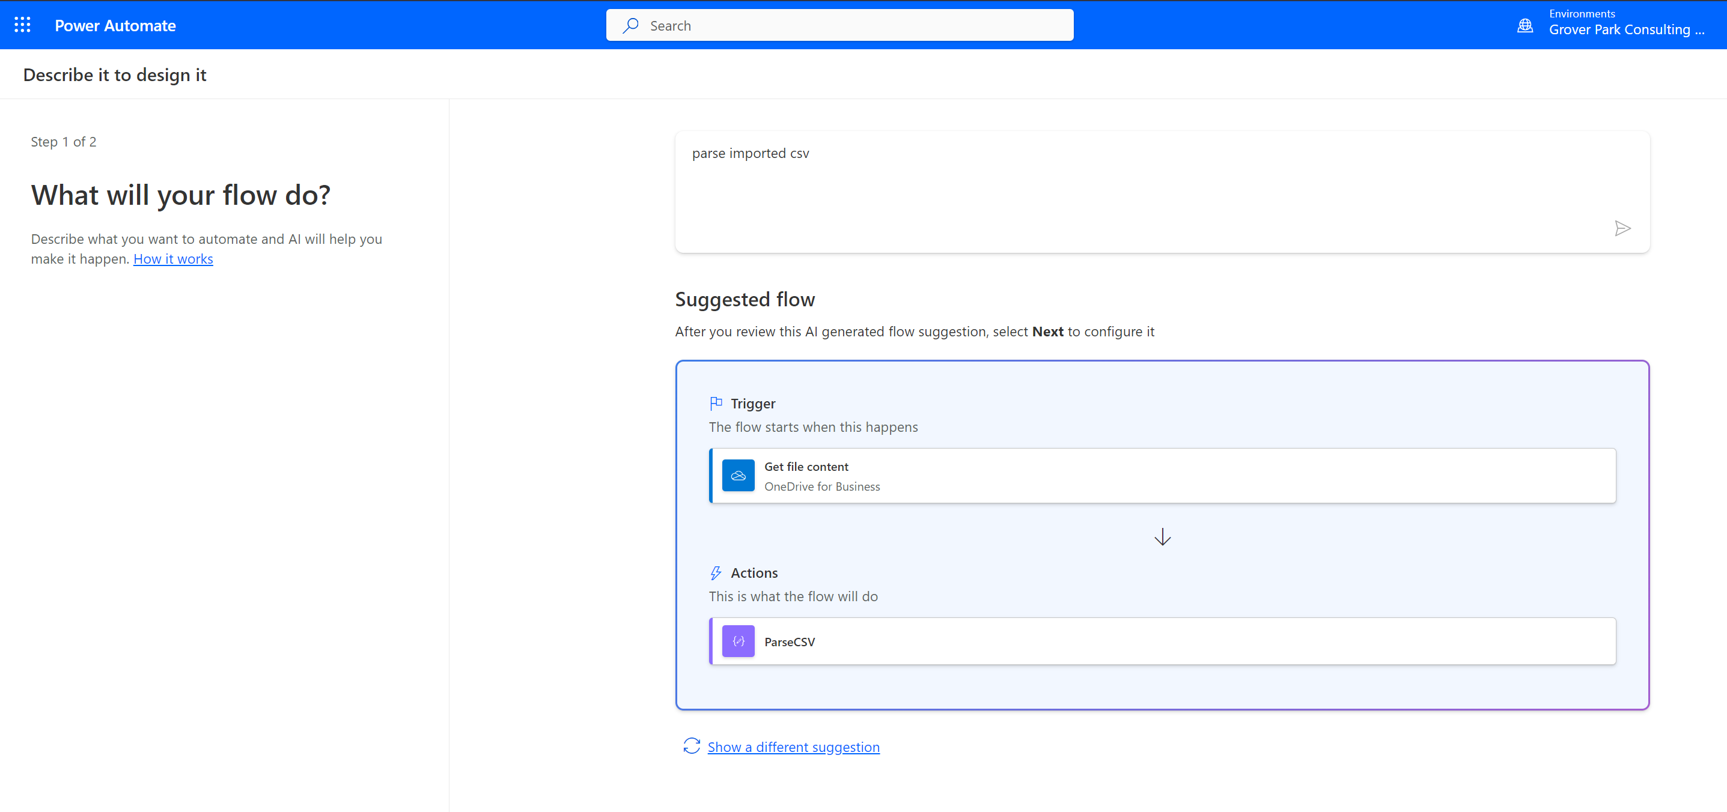Open Grover Park Consulting environment picker

point(1626,29)
